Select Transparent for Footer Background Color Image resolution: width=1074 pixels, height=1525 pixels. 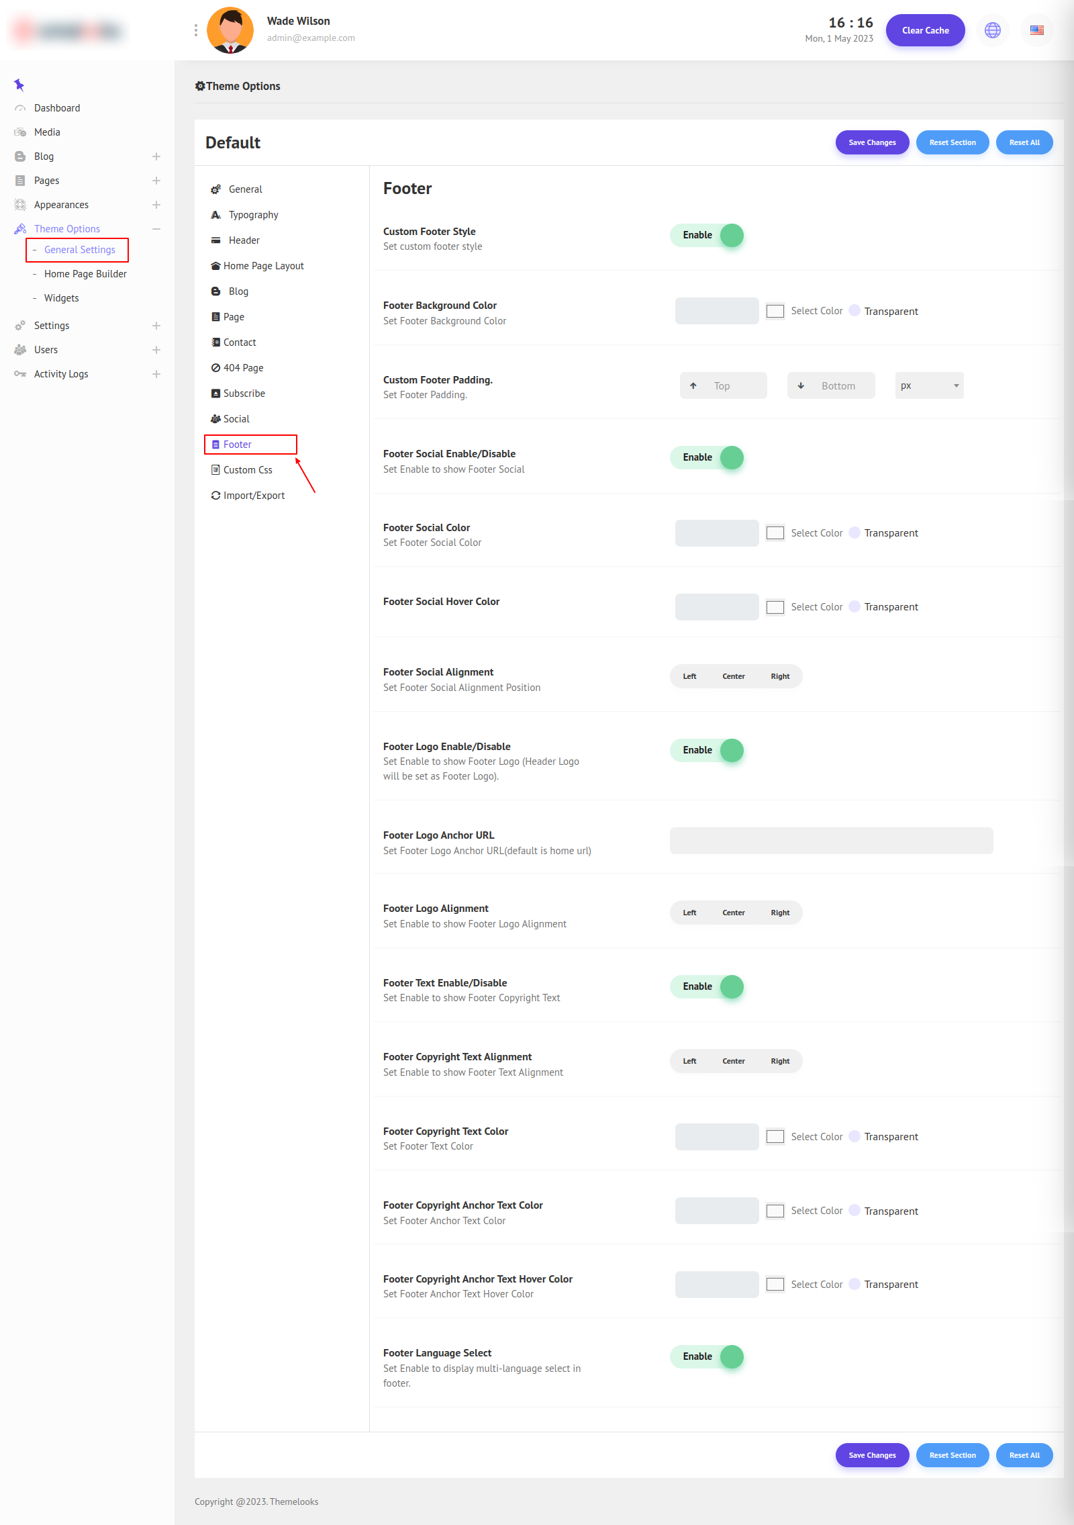tap(855, 311)
